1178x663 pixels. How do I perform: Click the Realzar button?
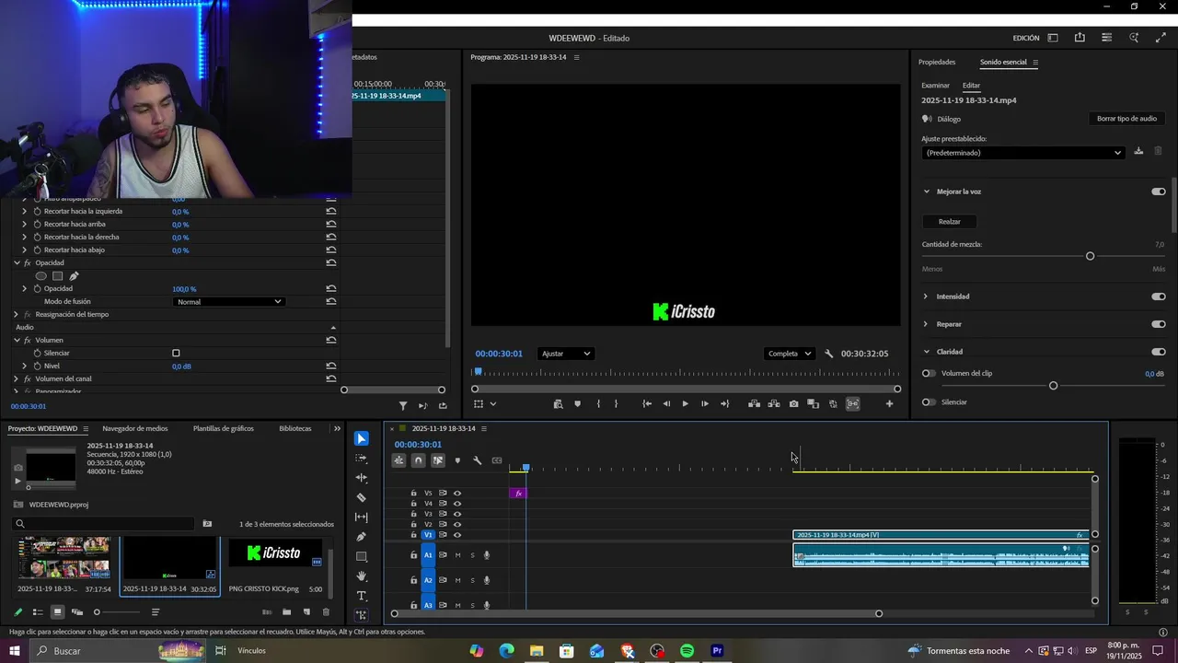click(x=950, y=221)
